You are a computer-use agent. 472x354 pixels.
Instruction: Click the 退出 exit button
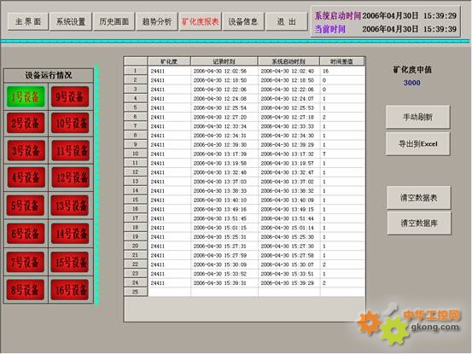tap(286, 21)
